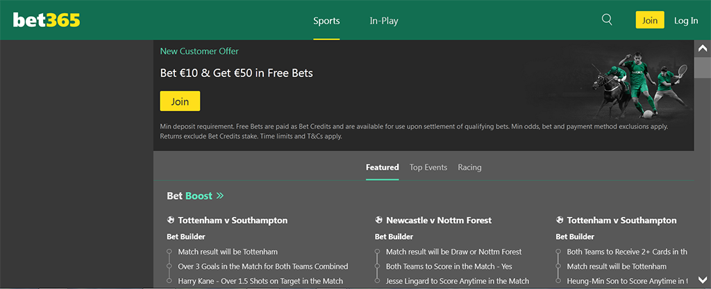Switch to the Racing tab
Viewport: 711px width, 289px height.
pos(469,167)
